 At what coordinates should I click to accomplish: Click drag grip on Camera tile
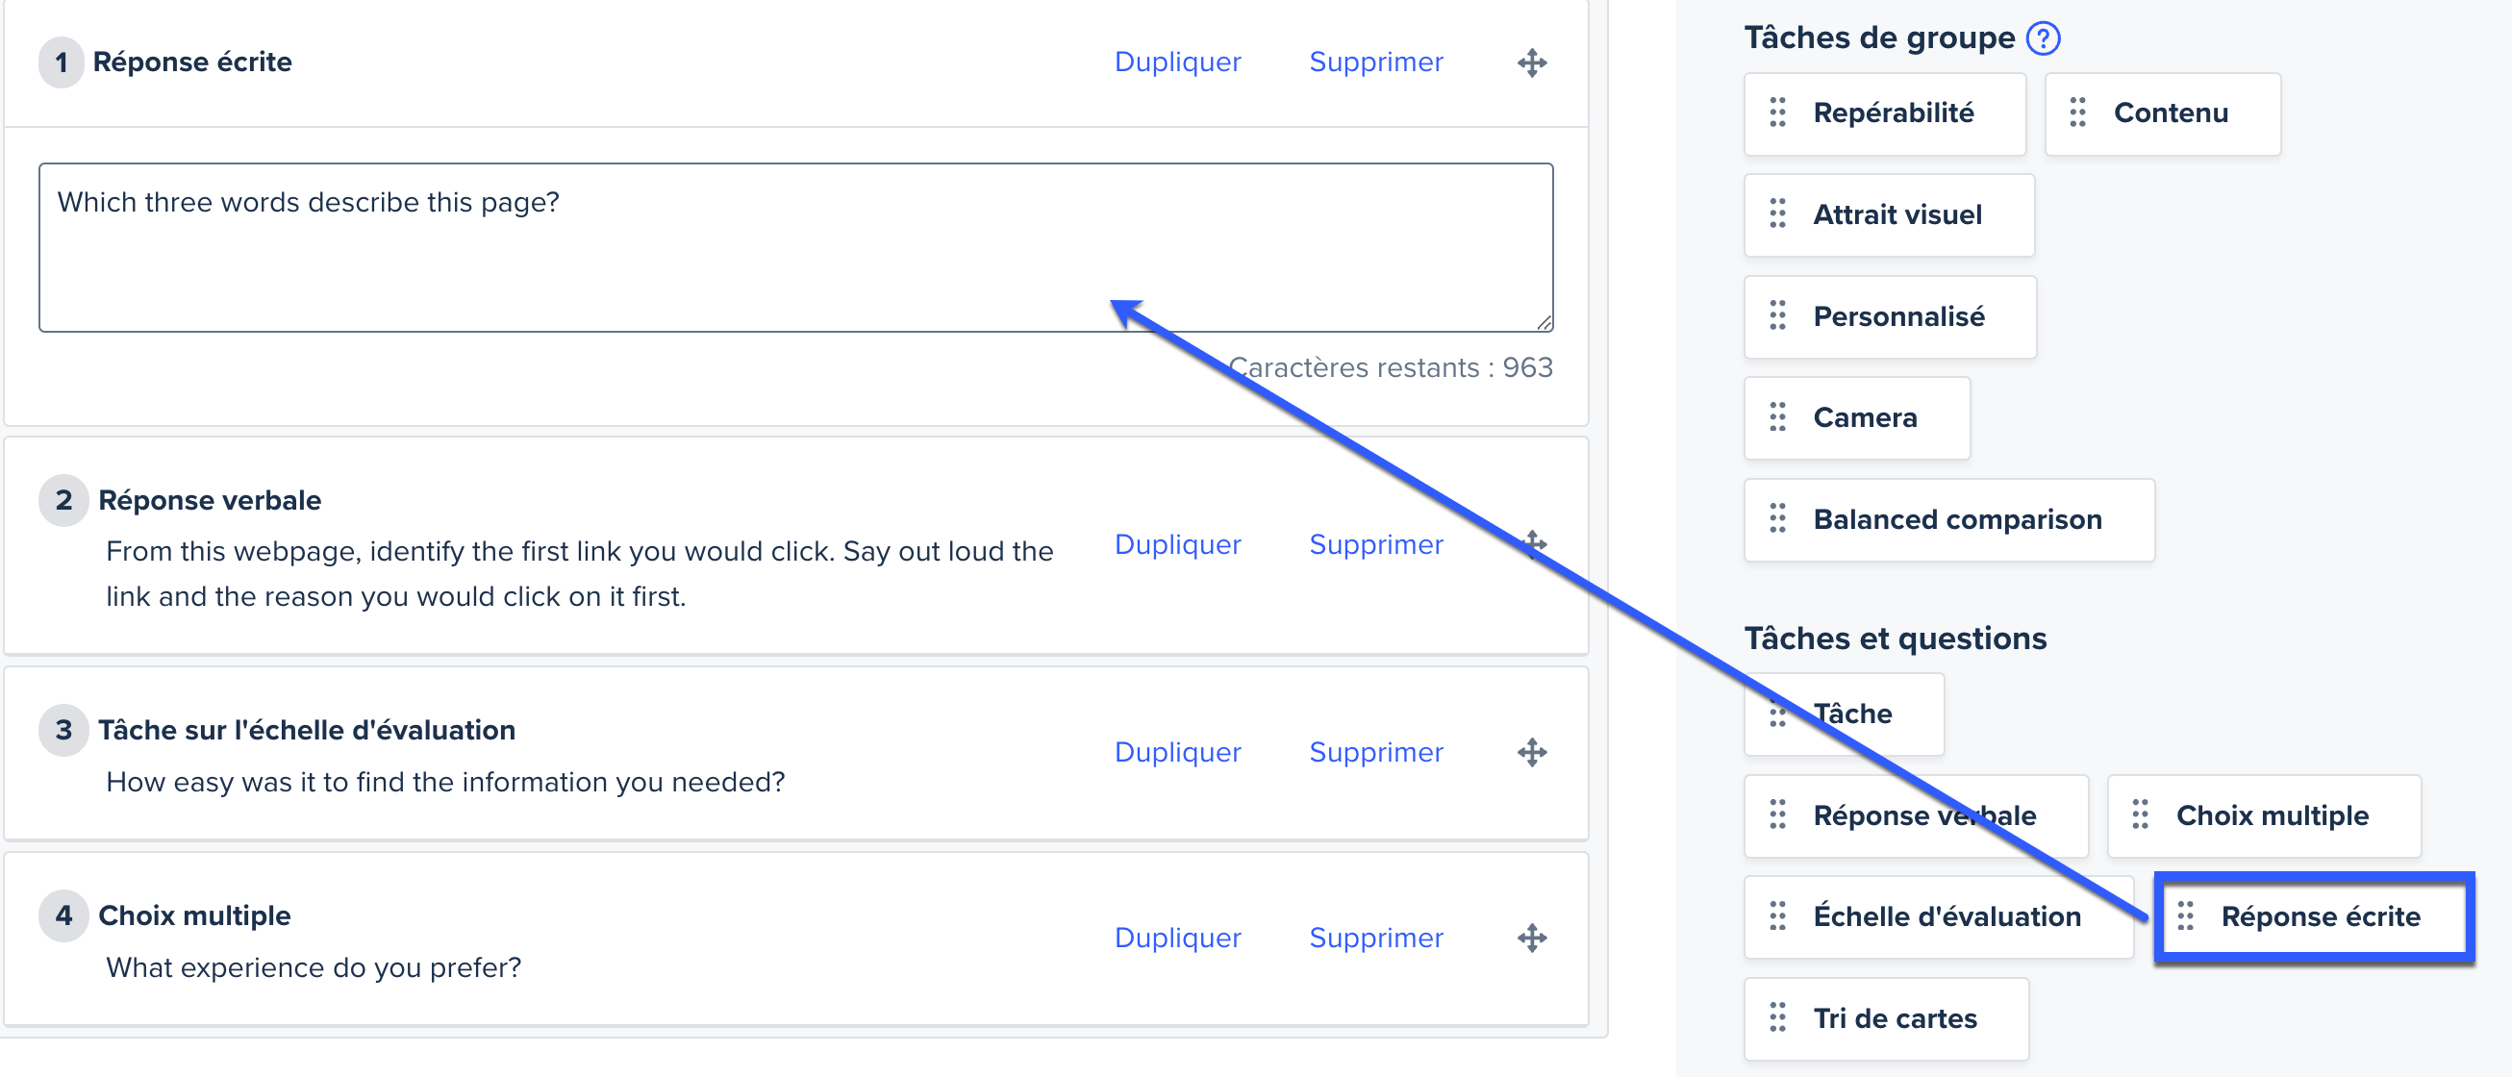click(x=1776, y=418)
